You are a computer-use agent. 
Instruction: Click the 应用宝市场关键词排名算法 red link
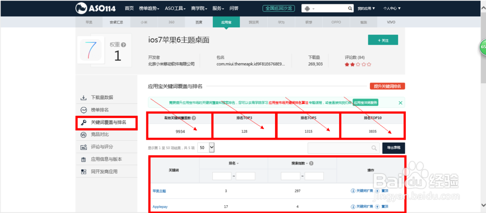[288, 103]
